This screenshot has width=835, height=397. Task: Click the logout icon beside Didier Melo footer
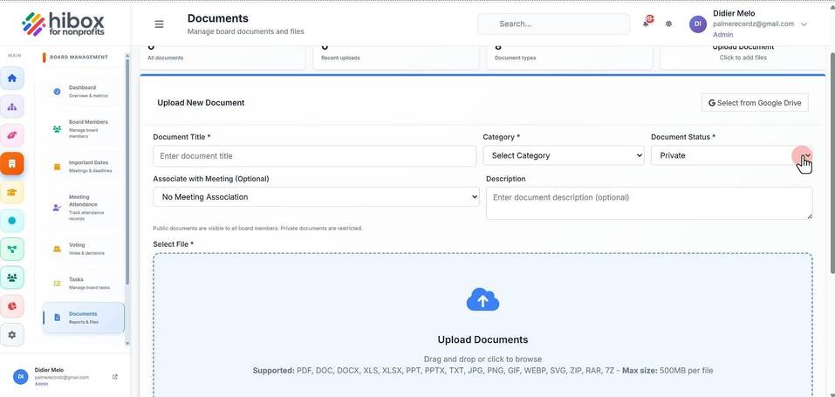pos(115,377)
